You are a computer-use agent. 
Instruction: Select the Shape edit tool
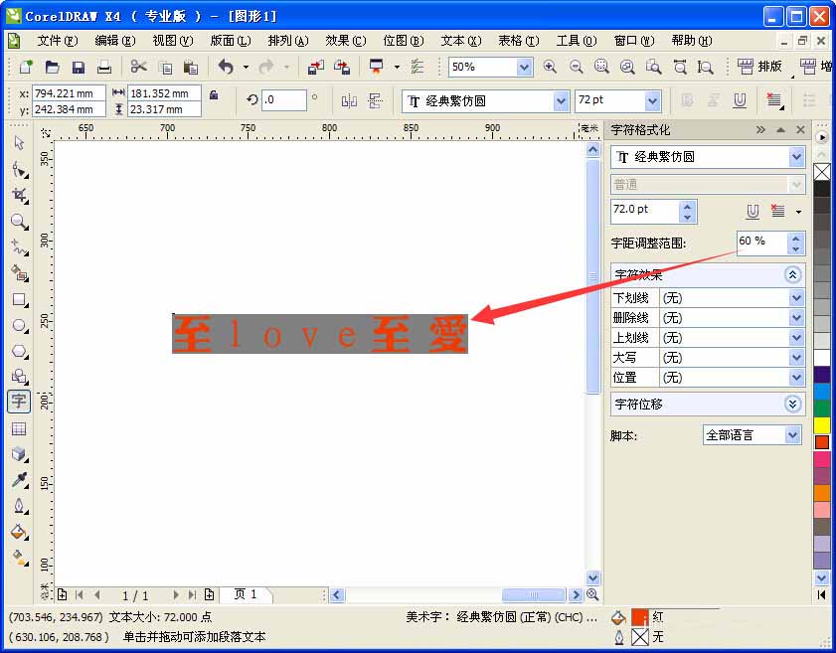(20, 170)
